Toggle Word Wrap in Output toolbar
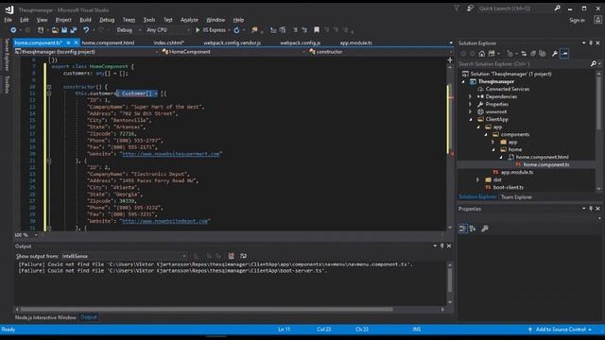This screenshot has width=605, height=340. (243, 256)
